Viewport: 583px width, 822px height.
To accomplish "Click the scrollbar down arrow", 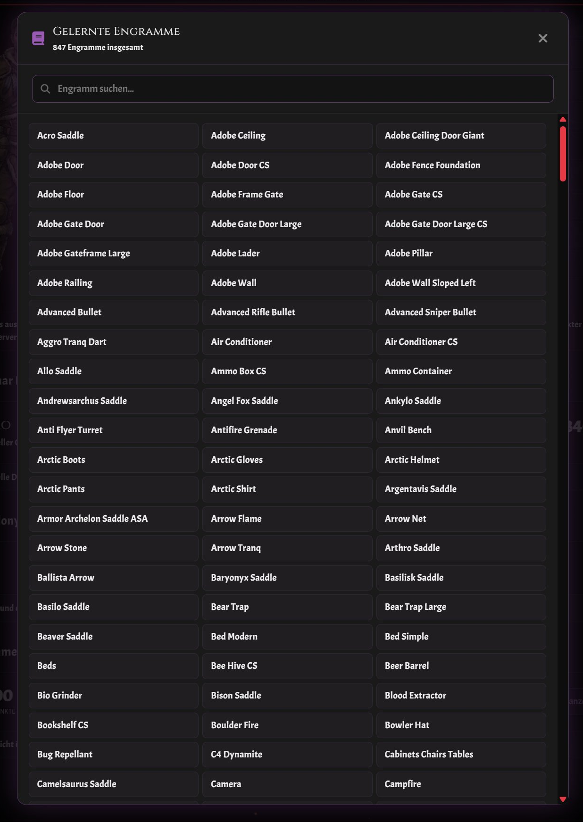I will coord(563,799).
